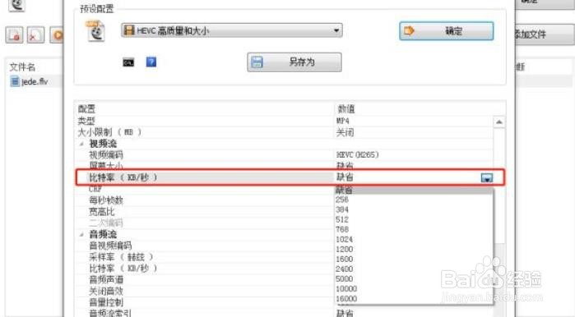This screenshot has height=317, width=575.
Task: Click the 文件名 column header in background window
Action: (22, 67)
